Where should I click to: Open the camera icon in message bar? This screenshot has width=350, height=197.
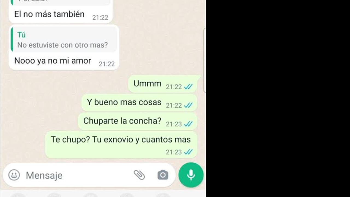(163, 175)
